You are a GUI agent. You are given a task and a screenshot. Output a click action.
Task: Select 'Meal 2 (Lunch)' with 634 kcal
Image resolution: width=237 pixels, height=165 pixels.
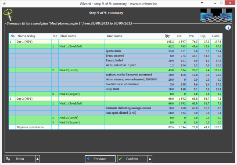pyautogui.click(x=115, y=70)
